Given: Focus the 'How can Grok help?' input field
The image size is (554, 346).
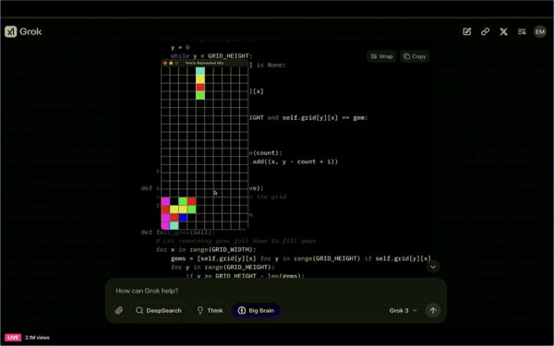Looking at the screenshot, I should (x=275, y=291).
